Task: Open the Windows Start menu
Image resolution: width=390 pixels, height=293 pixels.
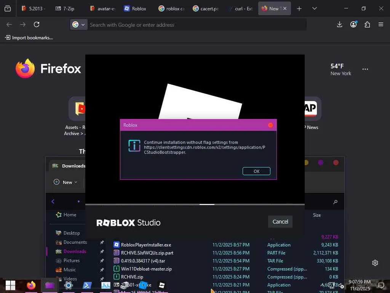Action: [10, 285]
